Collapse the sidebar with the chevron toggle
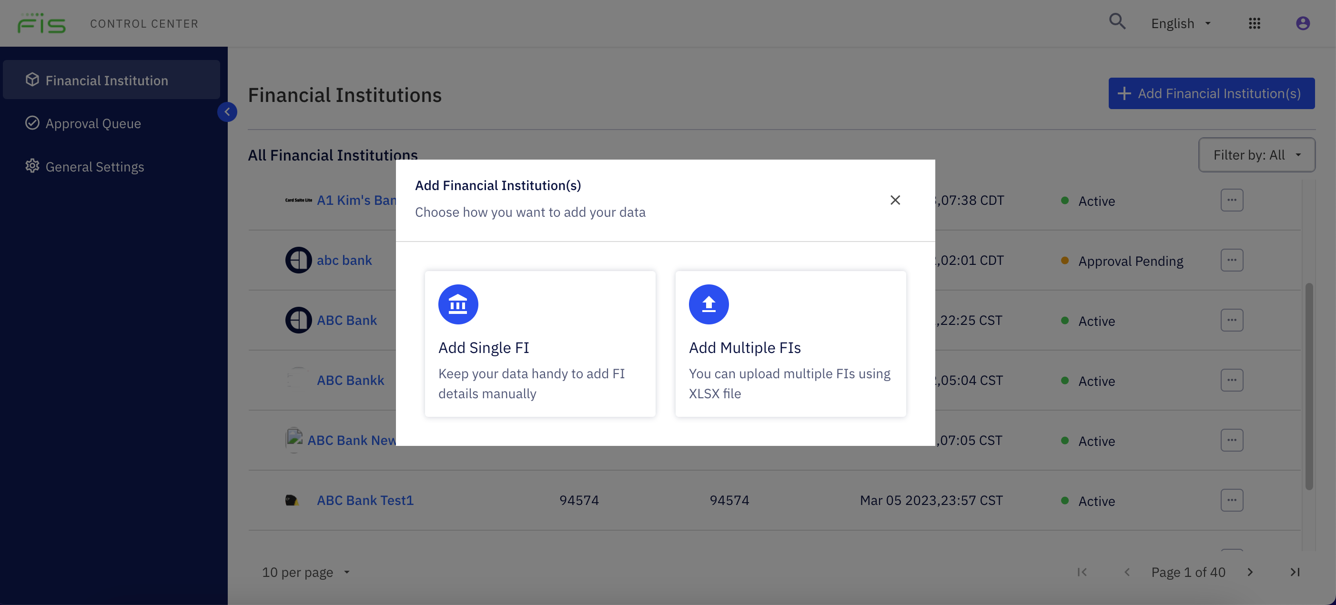Screen dimensions: 1336x605 coord(227,112)
